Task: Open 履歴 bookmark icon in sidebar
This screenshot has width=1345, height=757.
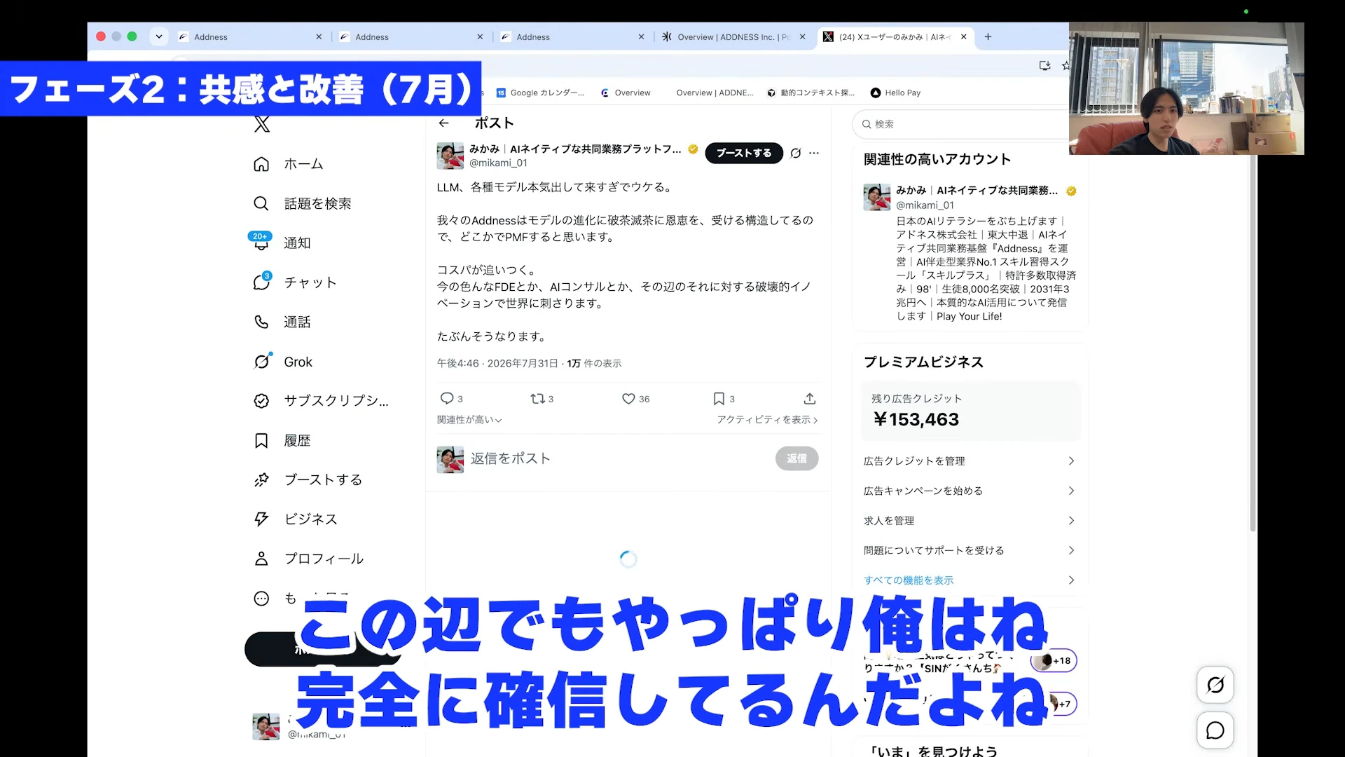Action: [x=261, y=440]
